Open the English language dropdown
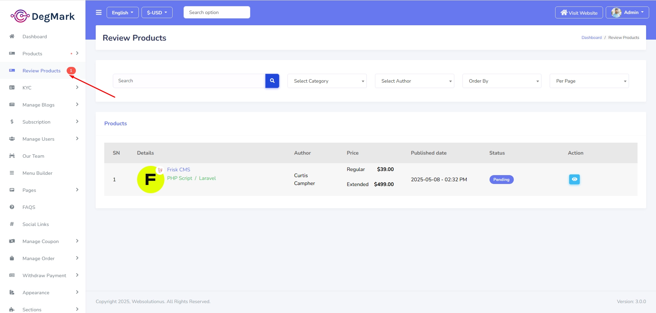656x313 pixels. 122,13
